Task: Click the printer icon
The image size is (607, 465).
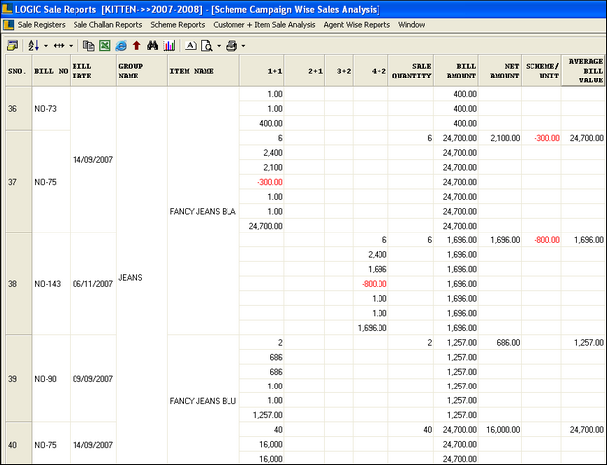Action: [x=231, y=46]
